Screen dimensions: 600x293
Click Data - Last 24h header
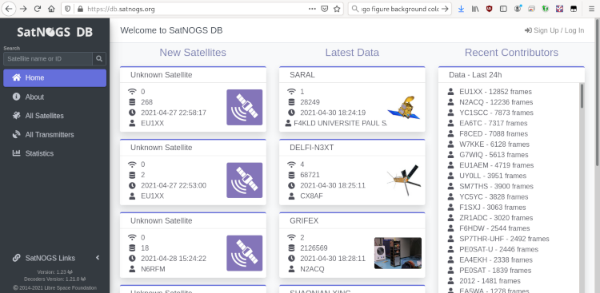(x=475, y=75)
